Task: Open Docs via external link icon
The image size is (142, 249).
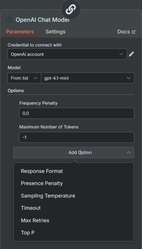Action: [134, 32]
